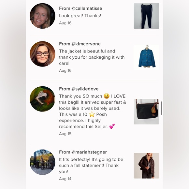
Task: Click the vertical scrollbar handle
Action: click(162, 108)
